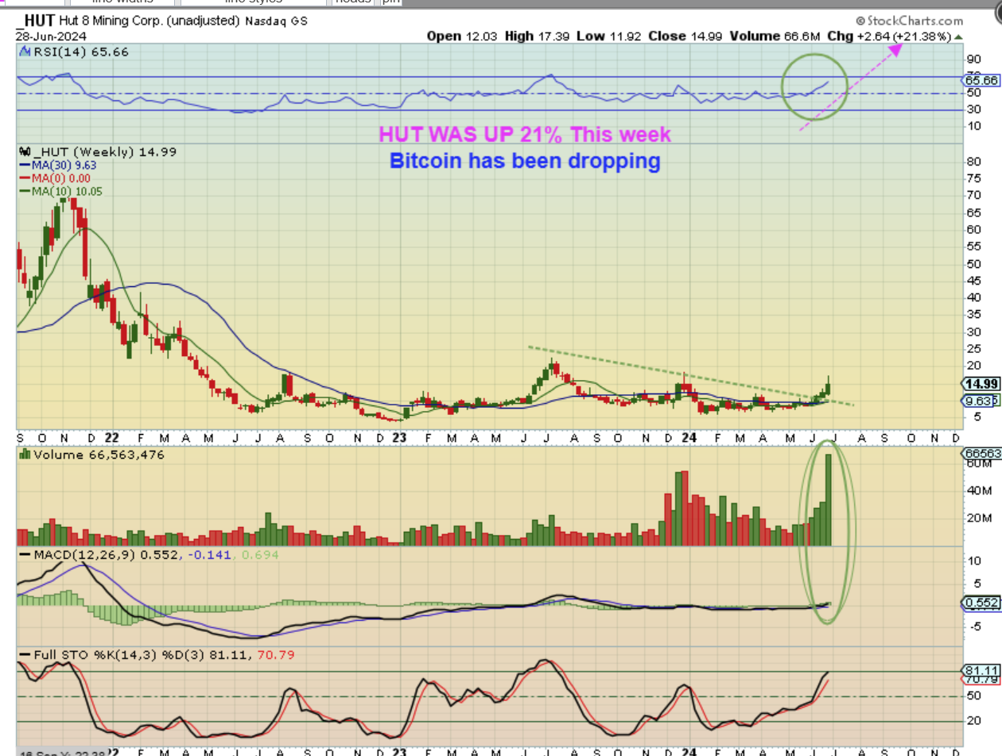Click the '65.66' RSI tag on right axis
The image size is (1002, 756).
click(x=980, y=81)
